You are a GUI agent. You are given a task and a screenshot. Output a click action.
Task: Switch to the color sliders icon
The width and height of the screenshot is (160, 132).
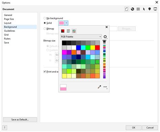68,31
